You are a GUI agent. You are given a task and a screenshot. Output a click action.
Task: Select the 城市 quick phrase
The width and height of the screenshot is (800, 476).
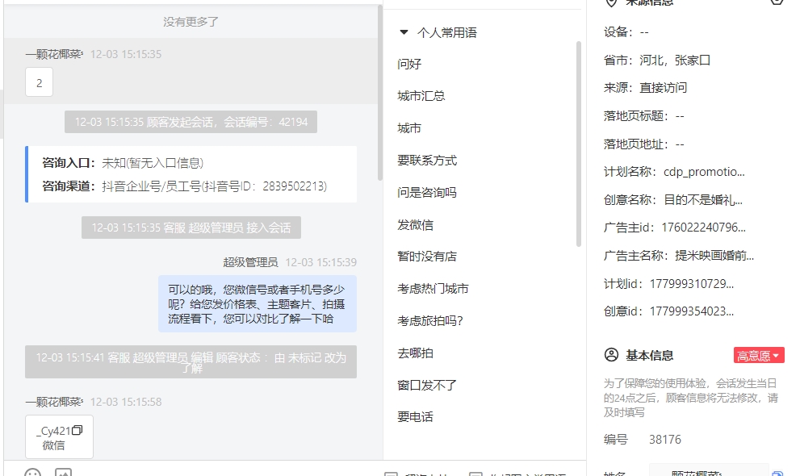coord(409,128)
